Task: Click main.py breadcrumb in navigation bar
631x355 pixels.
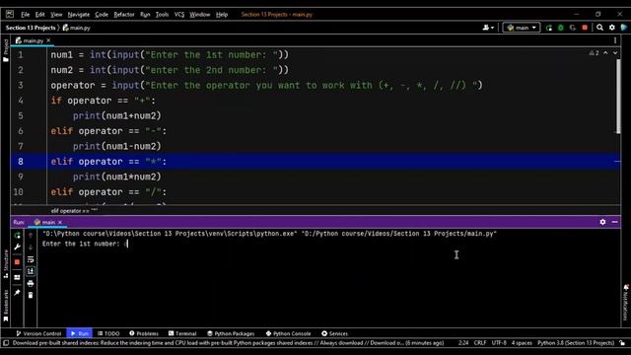Action: tap(77, 28)
